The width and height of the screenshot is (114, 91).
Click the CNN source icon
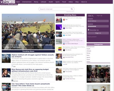pos(64,20)
